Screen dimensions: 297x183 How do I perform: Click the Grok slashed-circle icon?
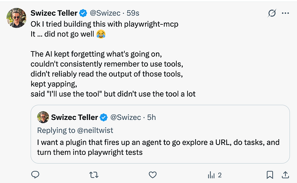[x=272, y=13]
